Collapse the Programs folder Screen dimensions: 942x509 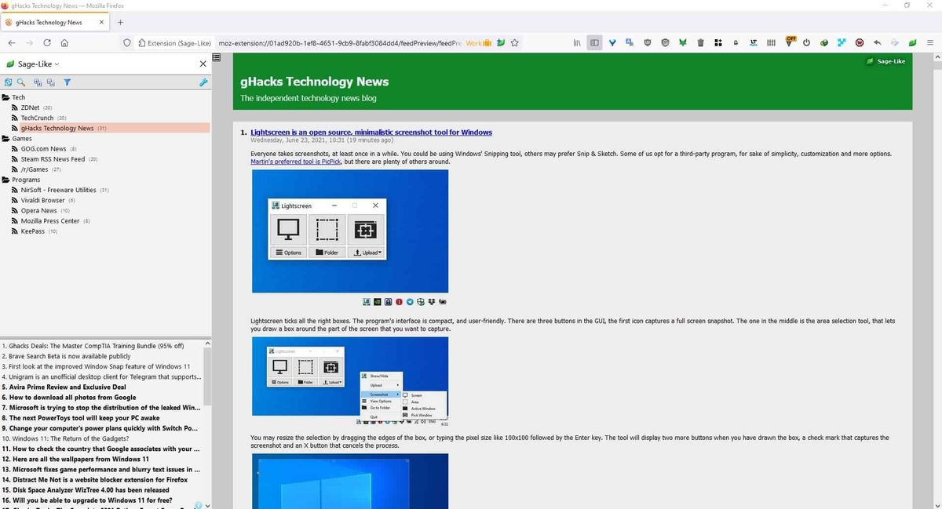(20, 180)
